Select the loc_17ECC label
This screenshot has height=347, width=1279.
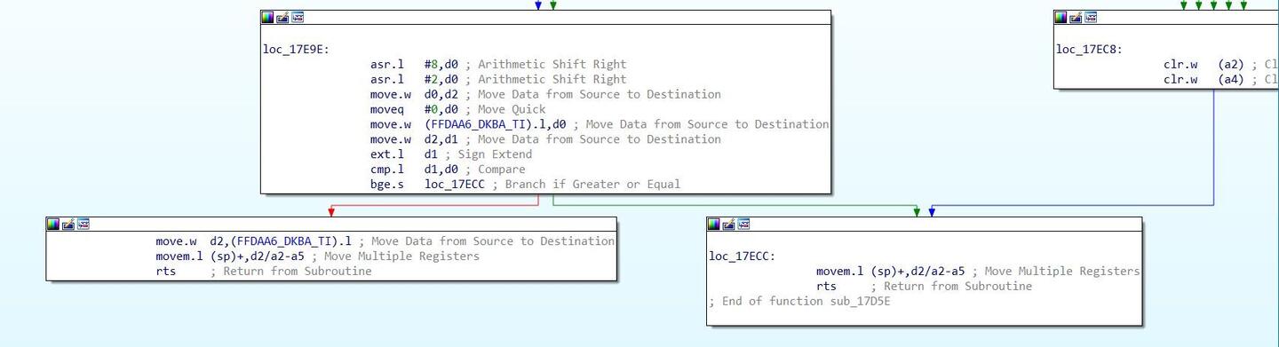tap(743, 256)
